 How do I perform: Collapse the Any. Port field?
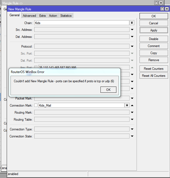(132, 68)
